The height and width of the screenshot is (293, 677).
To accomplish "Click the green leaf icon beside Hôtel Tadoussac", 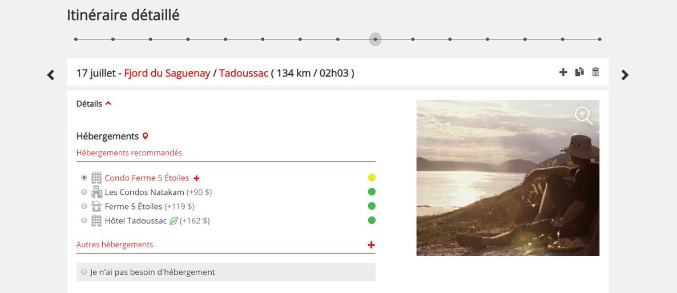I will (x=173, y=221).
